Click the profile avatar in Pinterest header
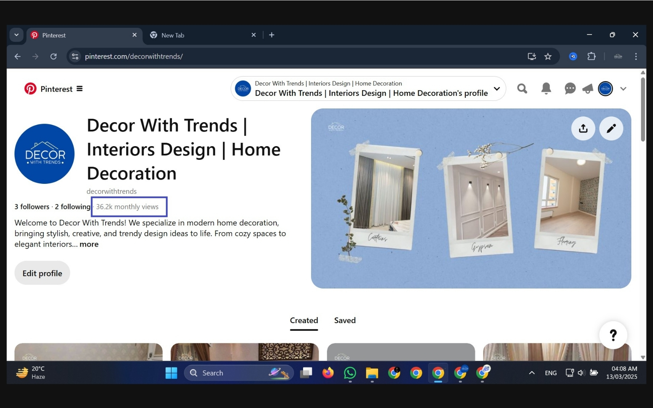Image resolution: width=653 pixels, height=408 pixels. pos(605,89)
